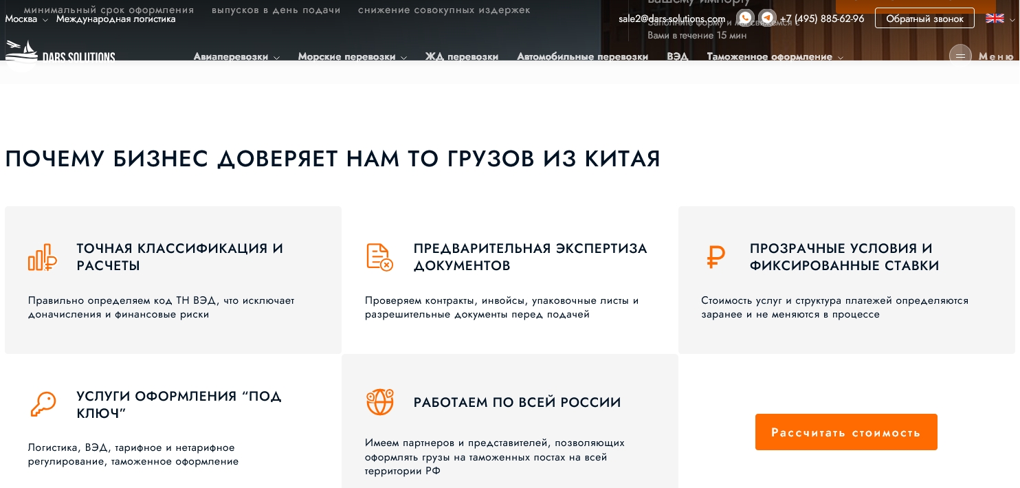
Task: Click the document expertise icon
Action: pos(379,257)
